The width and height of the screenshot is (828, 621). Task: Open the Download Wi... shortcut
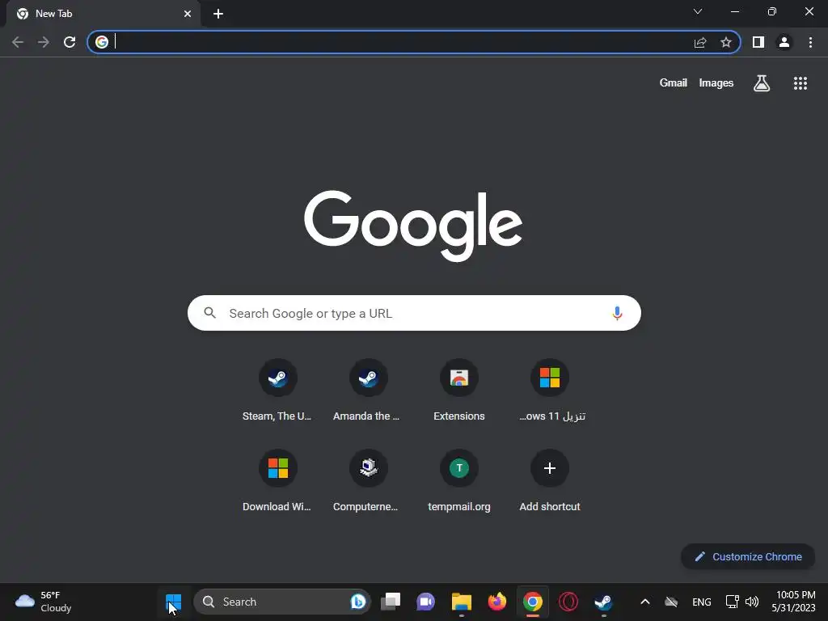pyautogui.click(x=277, y=482)
